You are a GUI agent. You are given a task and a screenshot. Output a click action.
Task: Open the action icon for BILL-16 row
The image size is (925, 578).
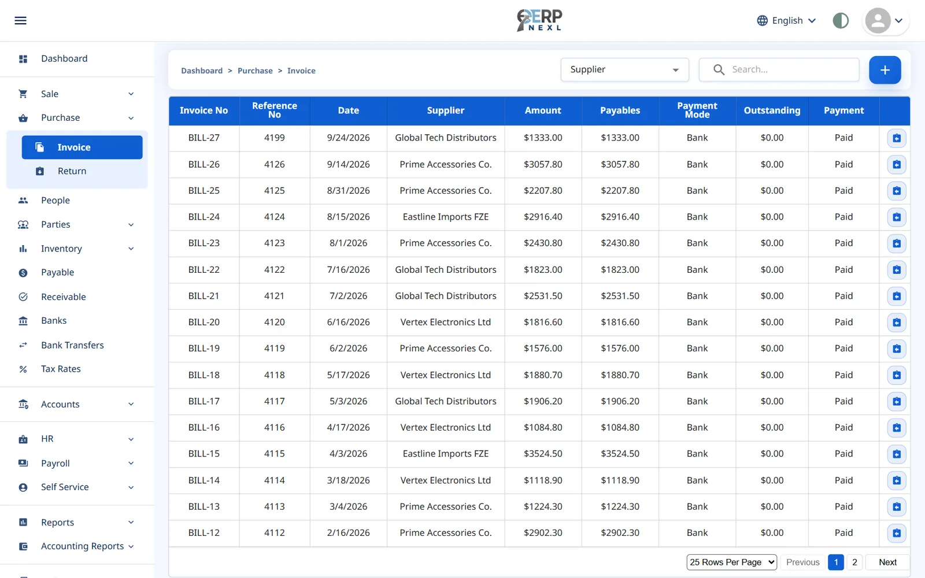coord(897,428)
